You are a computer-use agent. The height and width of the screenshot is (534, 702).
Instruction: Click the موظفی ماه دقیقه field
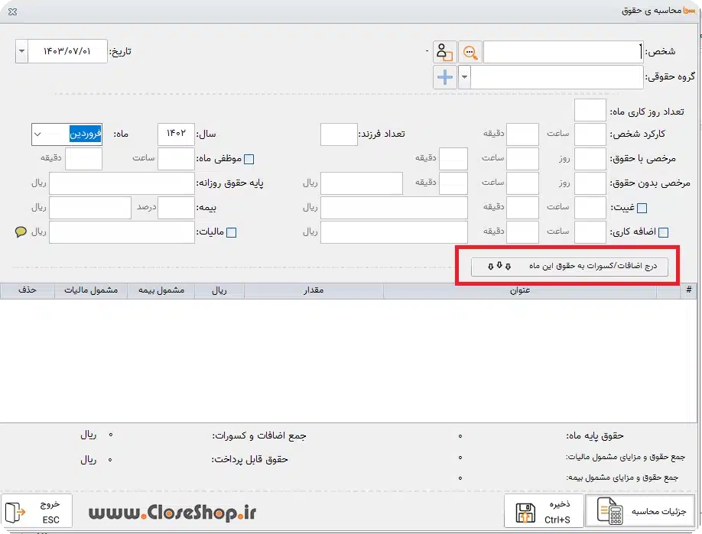[83, 159]
